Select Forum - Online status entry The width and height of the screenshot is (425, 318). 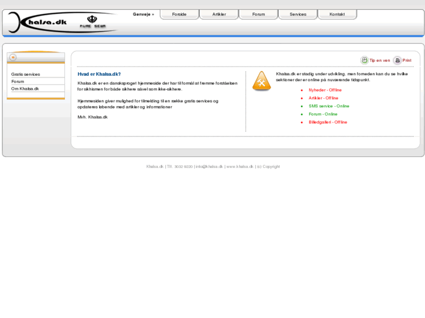323,114
